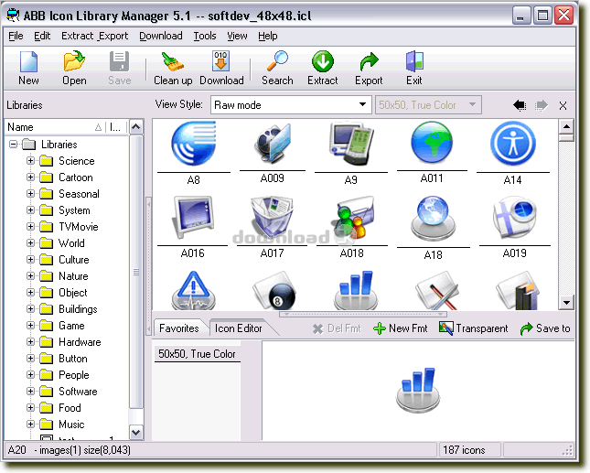
Task: Open the Tools menu
Action: 204,36
